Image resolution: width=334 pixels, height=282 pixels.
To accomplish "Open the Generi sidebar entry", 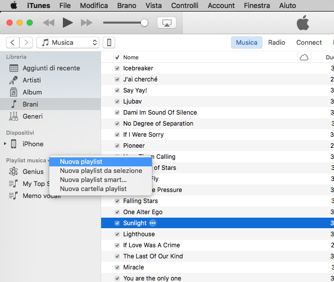I will point(50,117).
